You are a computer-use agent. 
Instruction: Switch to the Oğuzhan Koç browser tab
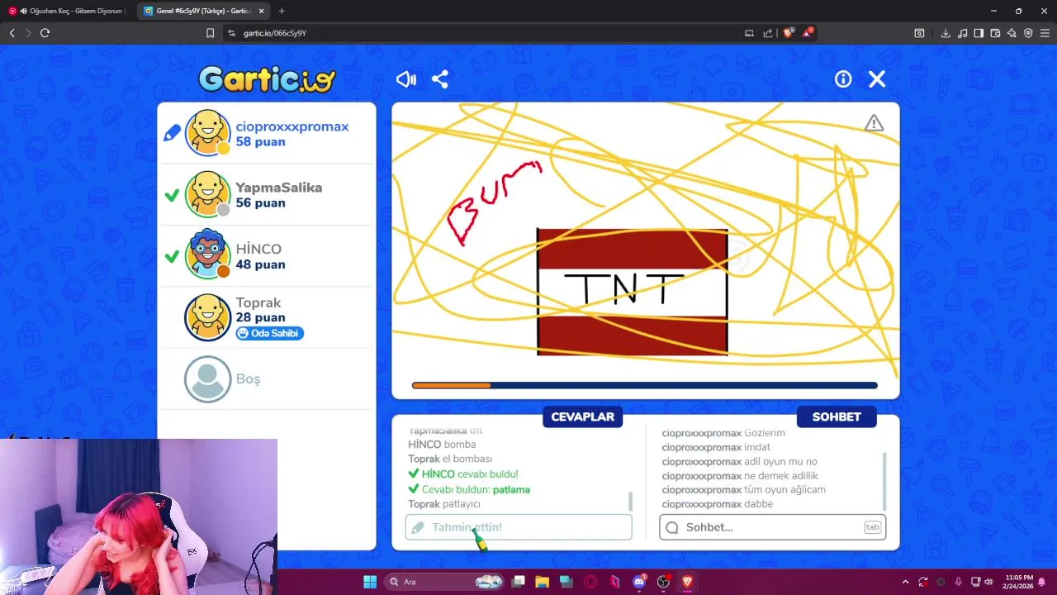click(x=66, y=11)
